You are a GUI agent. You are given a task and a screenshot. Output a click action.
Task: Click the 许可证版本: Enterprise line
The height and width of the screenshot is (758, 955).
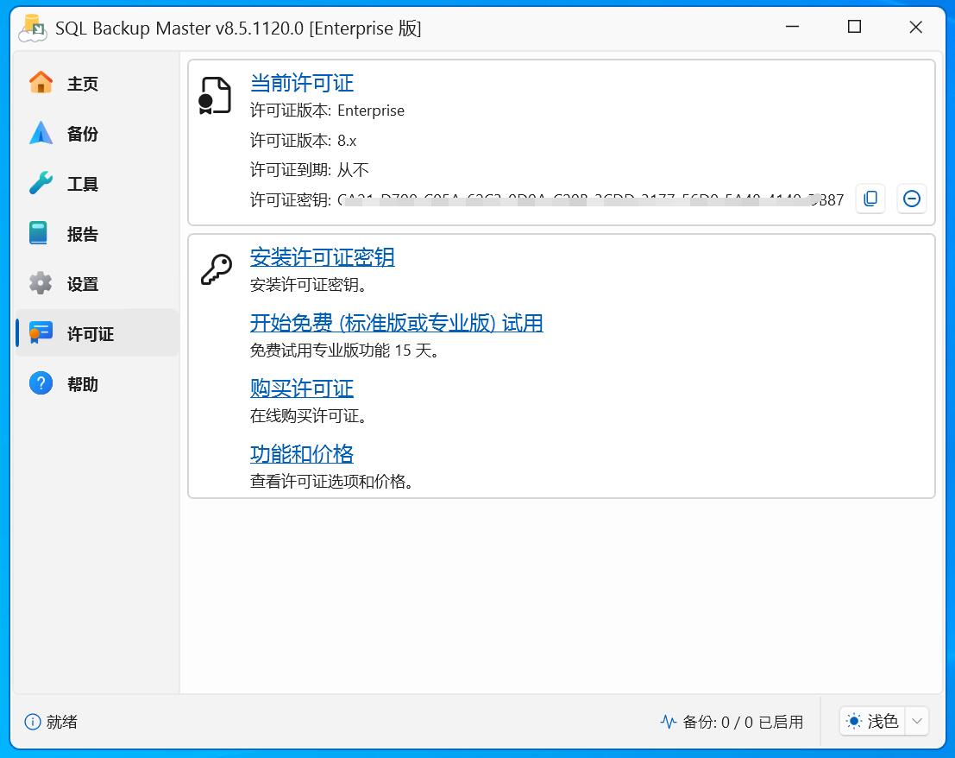click(327, 111)
